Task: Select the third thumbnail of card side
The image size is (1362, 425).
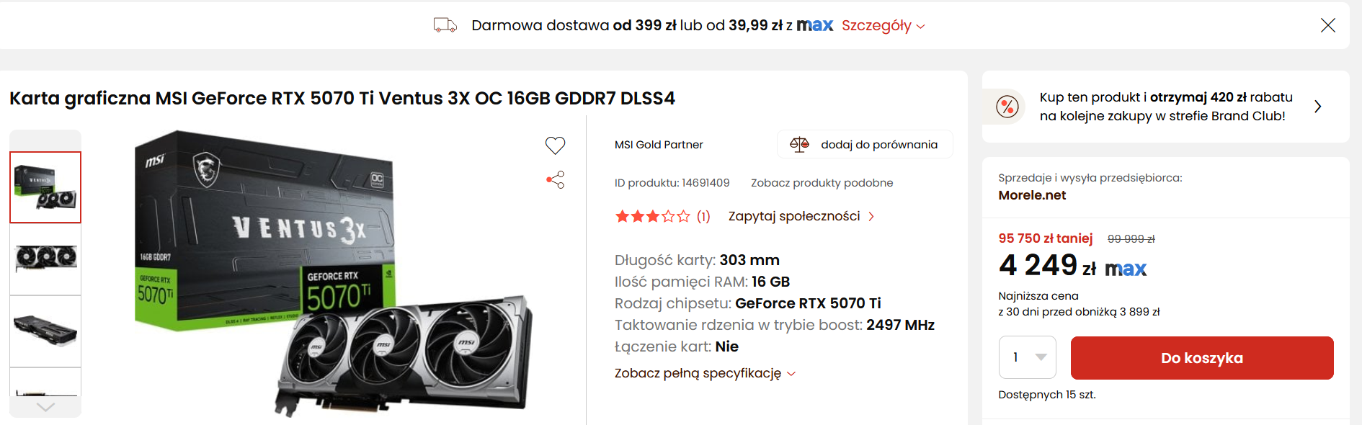Action: pos(45,331)
